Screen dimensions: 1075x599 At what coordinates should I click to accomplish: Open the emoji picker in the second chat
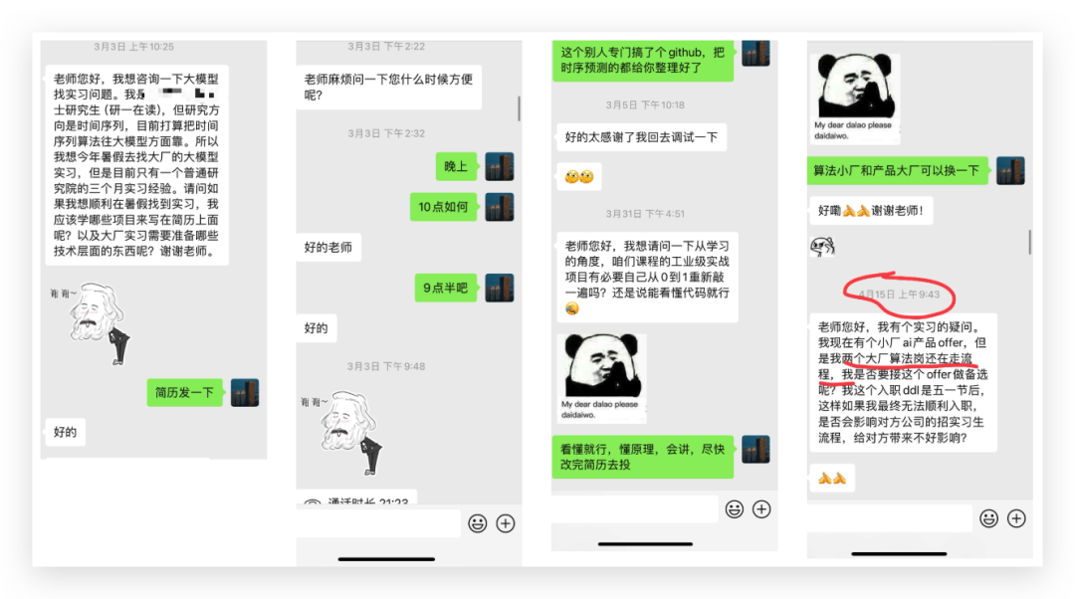tap(477, 522)
